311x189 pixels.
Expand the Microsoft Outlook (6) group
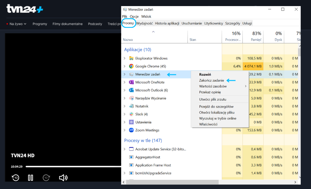click(x=125, y=90)
